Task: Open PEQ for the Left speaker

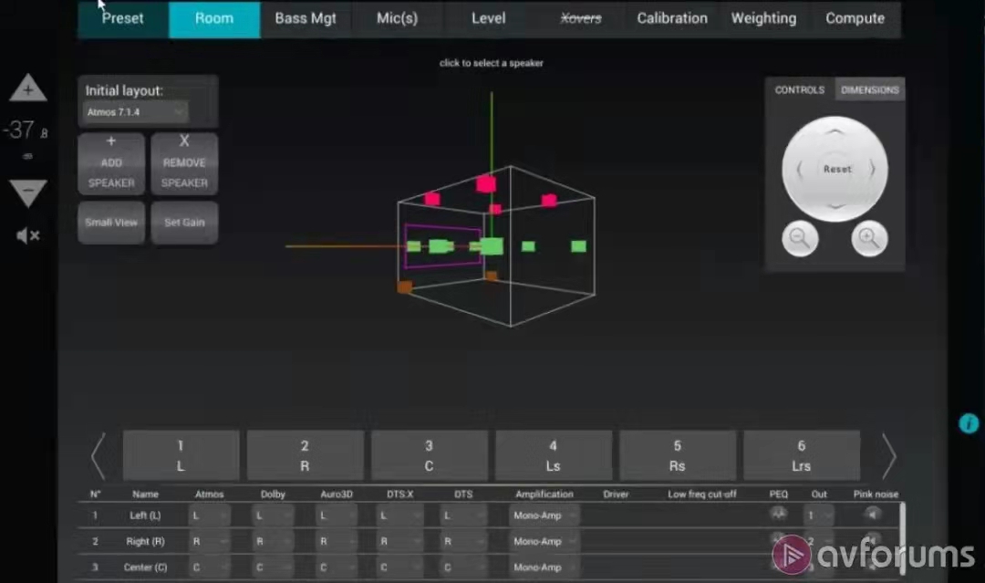Action: tap(778, 515)
